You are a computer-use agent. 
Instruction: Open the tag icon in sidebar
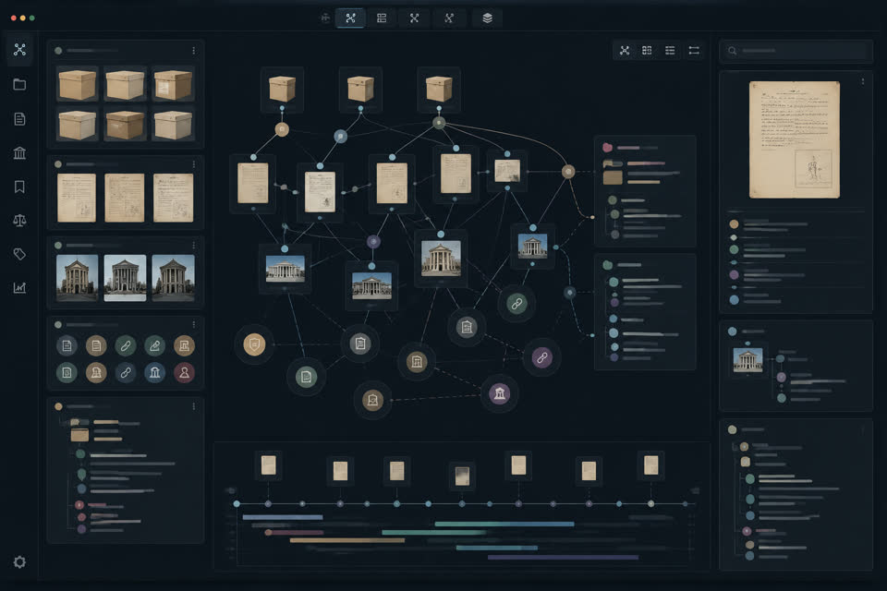[x=19, y=254]
